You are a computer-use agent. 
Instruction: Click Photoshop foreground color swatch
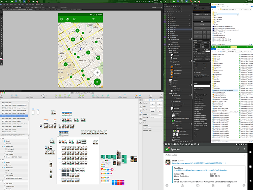1,59
